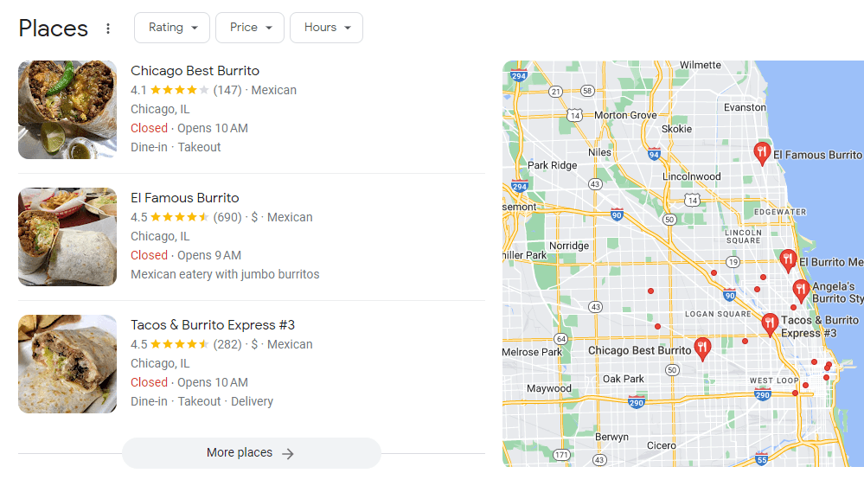Click El Famous Burrito map pin
864x486 pixels.
coord(762,153)
